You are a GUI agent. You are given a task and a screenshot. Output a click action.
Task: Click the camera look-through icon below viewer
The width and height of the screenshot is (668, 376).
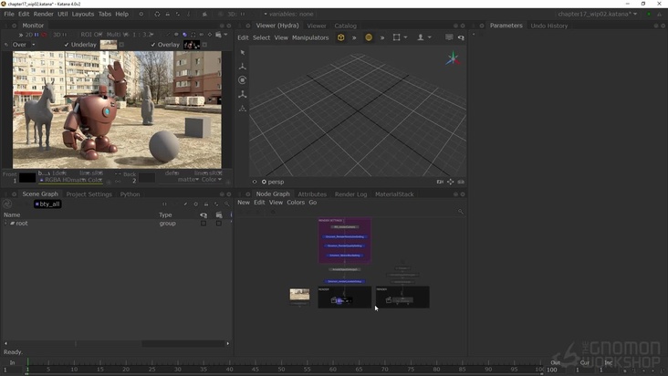point(440,182)
